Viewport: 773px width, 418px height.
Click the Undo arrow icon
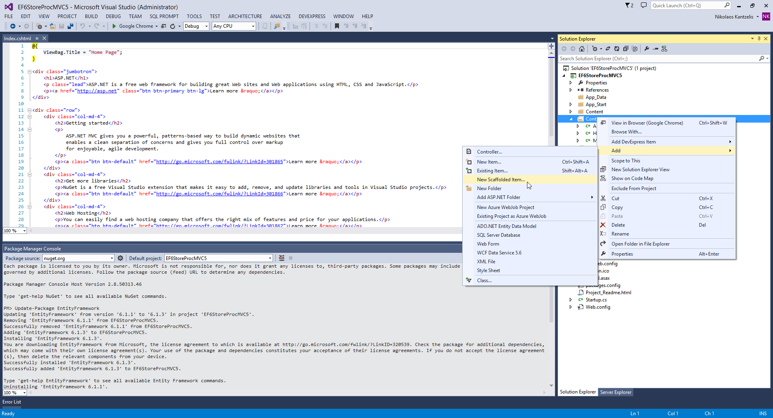tap(83, 26)
